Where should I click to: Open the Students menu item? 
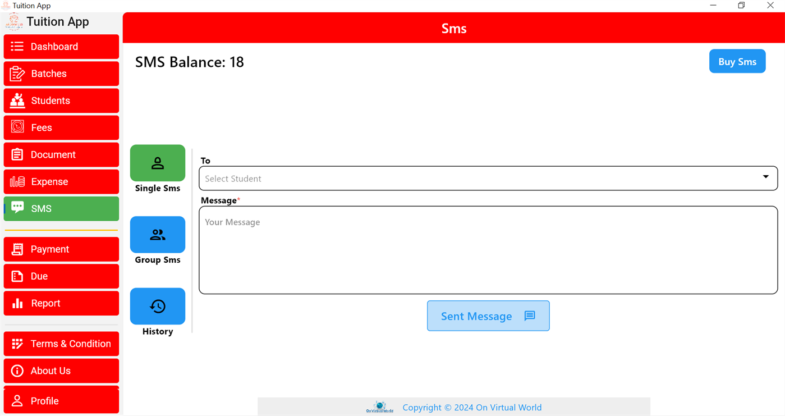point(61,100)
